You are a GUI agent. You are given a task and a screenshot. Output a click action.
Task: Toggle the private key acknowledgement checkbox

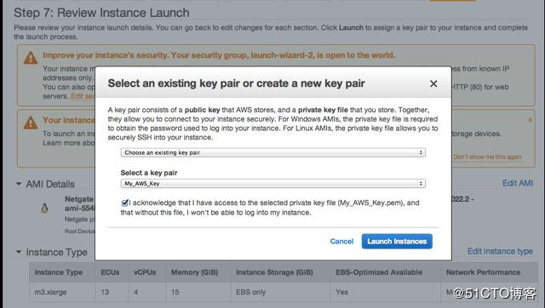[125, 202]
